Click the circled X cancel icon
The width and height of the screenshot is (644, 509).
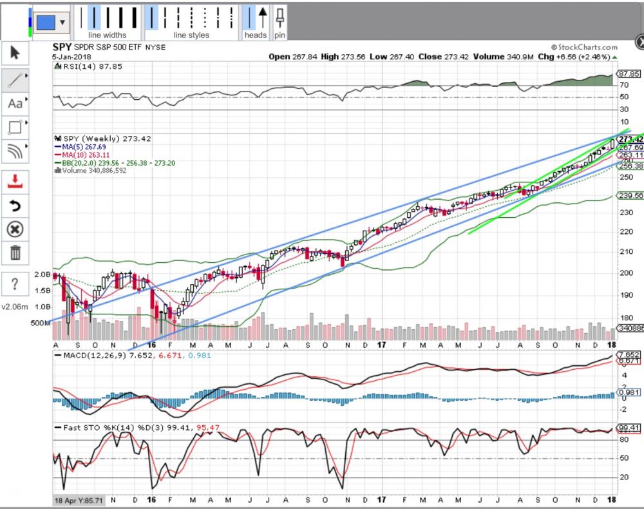pos(15,229)
